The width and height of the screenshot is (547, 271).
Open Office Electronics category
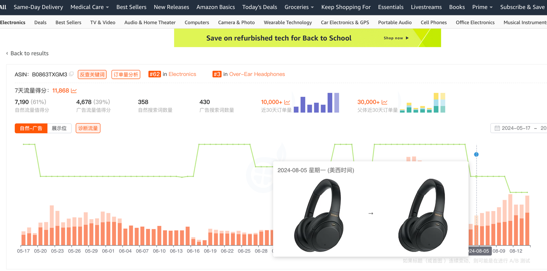click(x=475, y=22)
